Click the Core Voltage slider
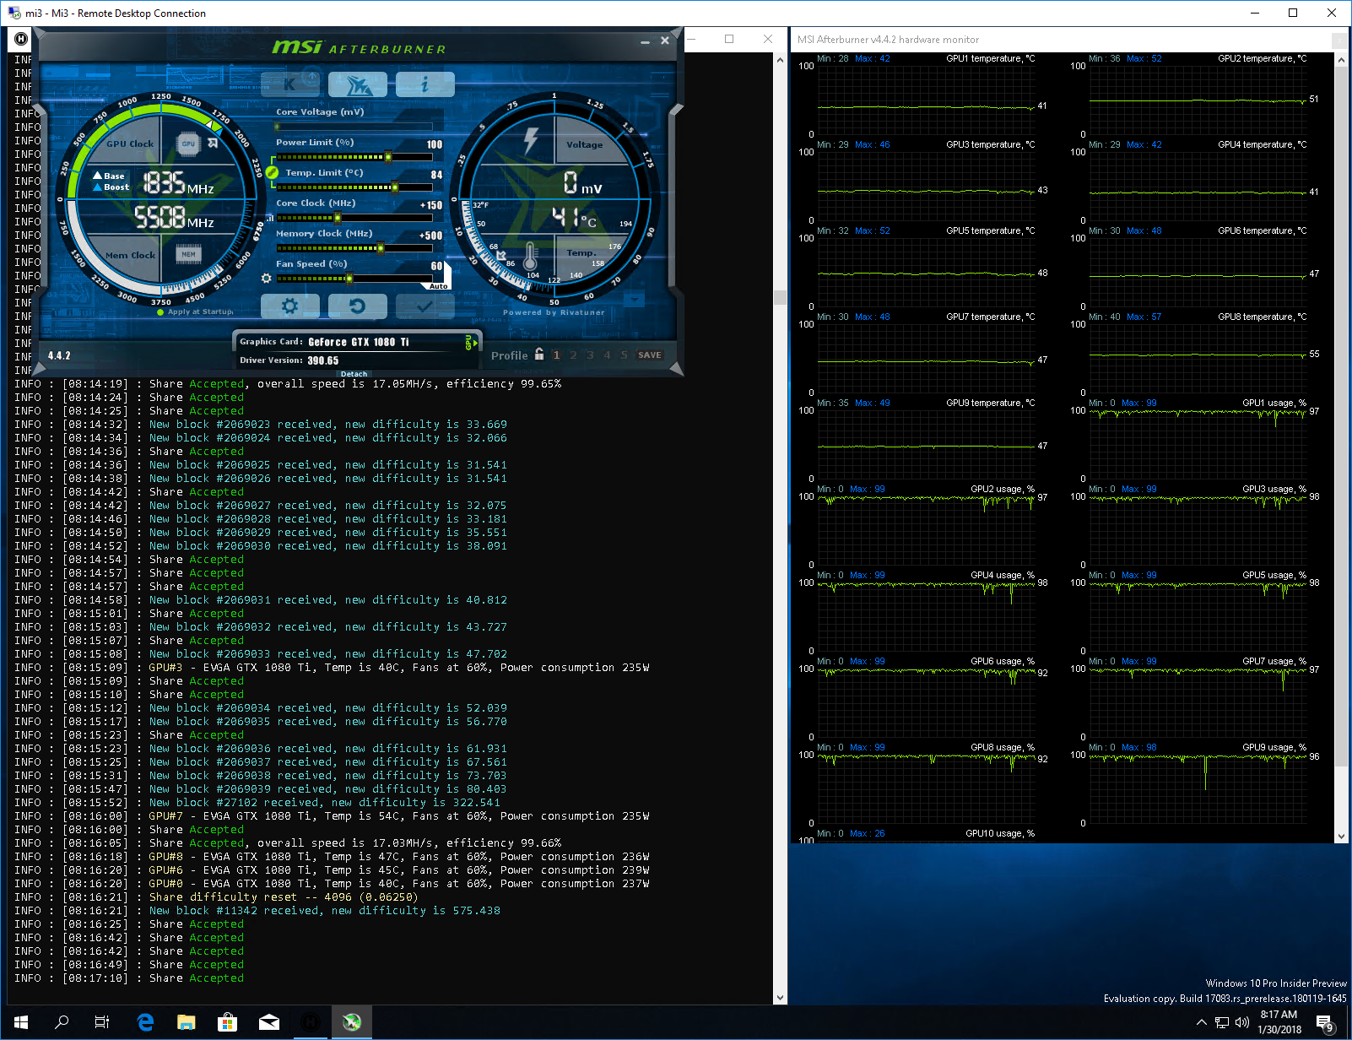Viewport: 1352px width, 1040px height. pos(354,127)
